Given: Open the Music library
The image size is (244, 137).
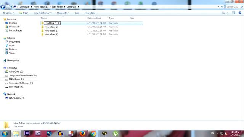Looking at the screenshot, I should point(12,45).
